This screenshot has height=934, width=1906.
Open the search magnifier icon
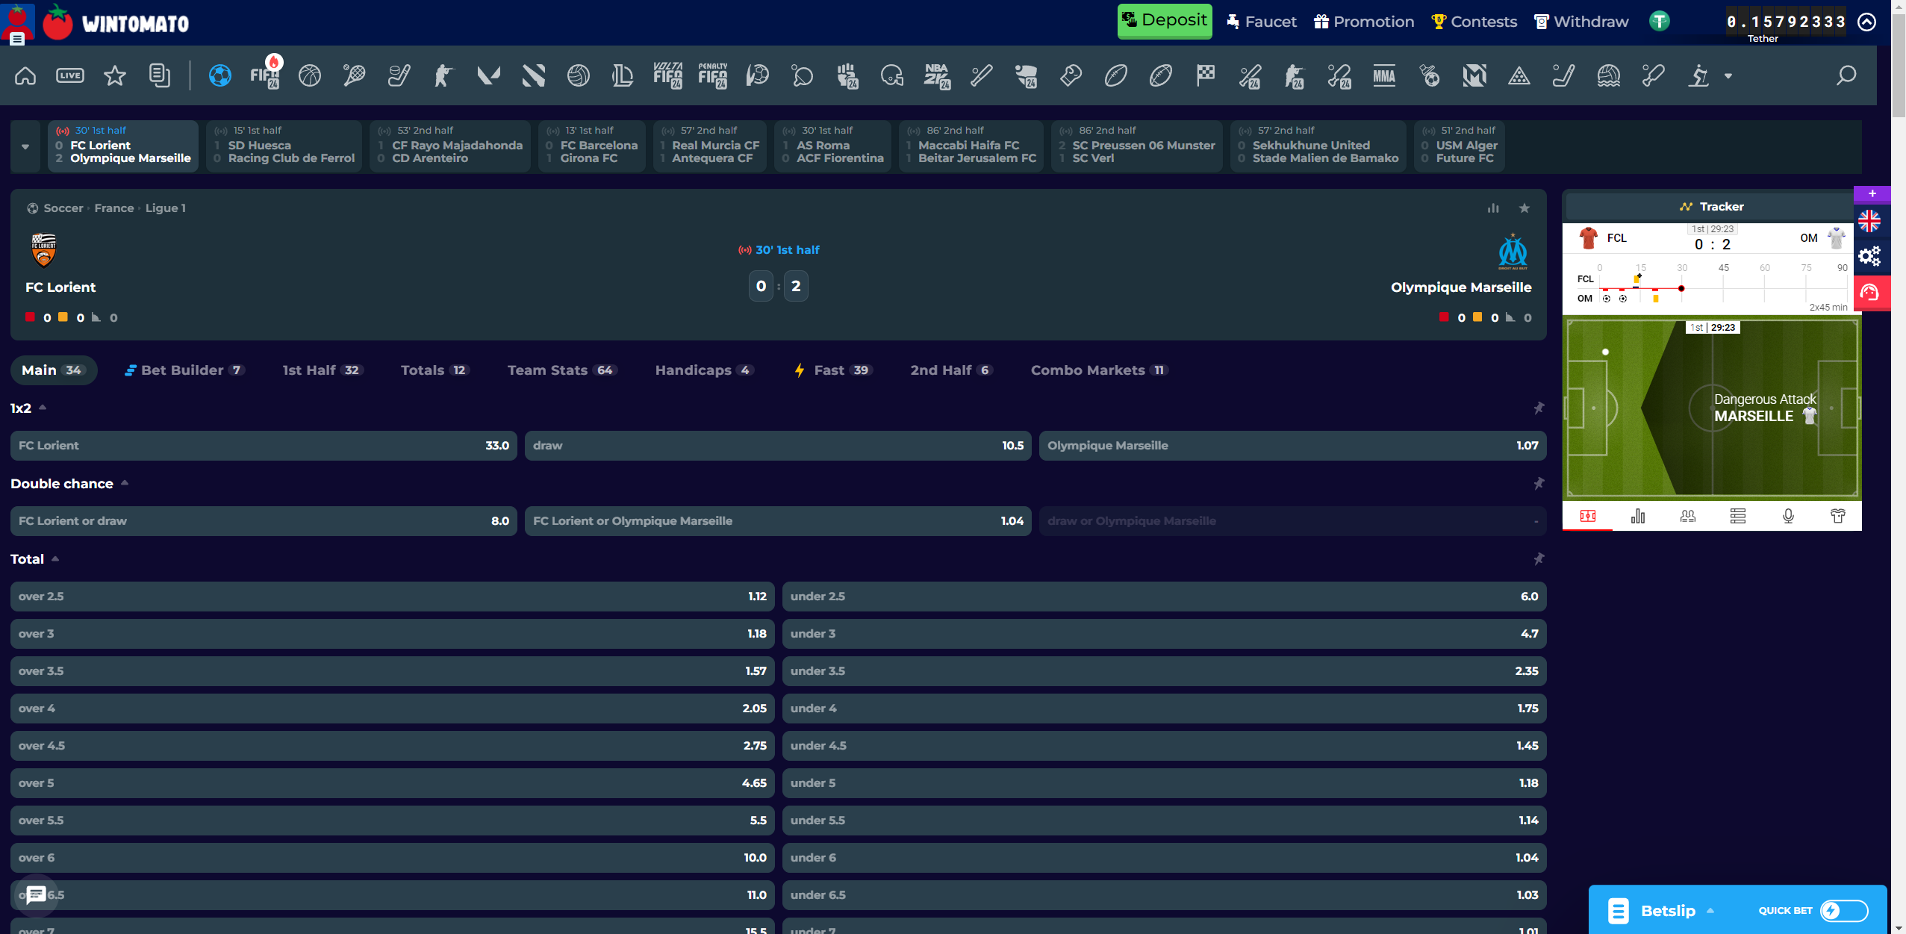coord(1846,75)
